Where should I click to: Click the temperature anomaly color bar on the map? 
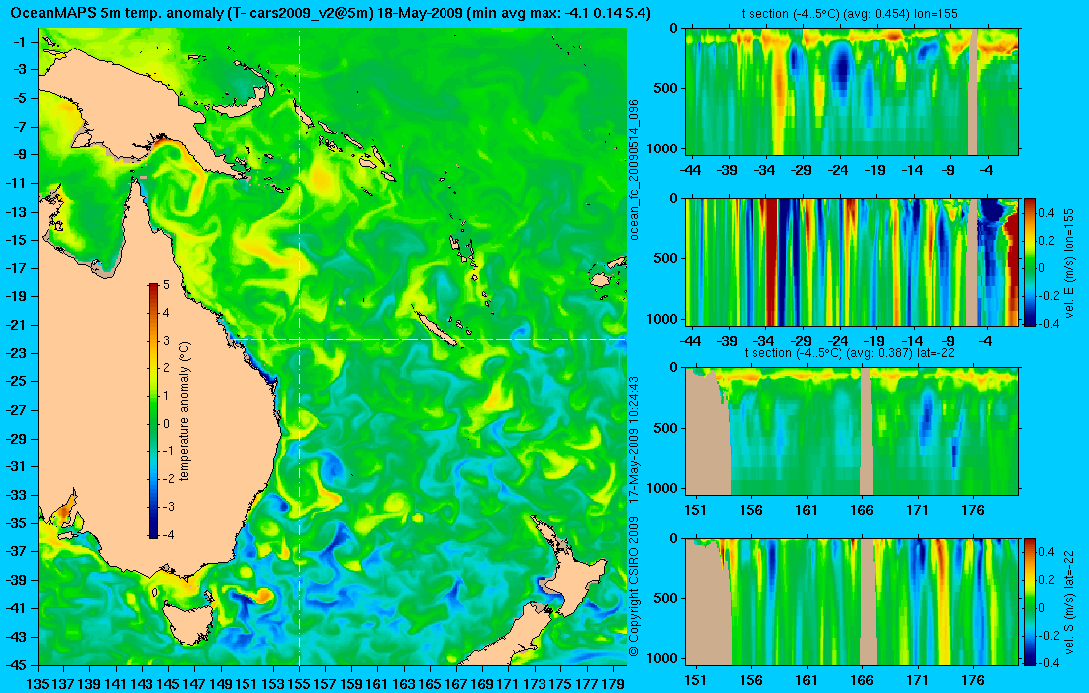pos(153,411)
